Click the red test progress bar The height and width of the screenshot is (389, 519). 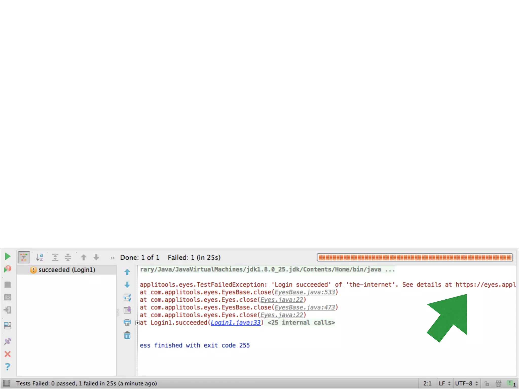click(415, 258)
